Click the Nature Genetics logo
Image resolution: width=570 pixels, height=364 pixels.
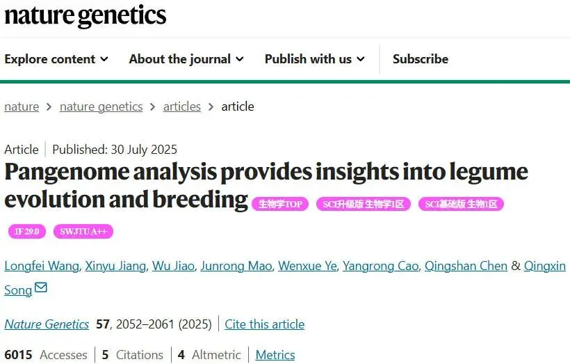coord(85,15)
